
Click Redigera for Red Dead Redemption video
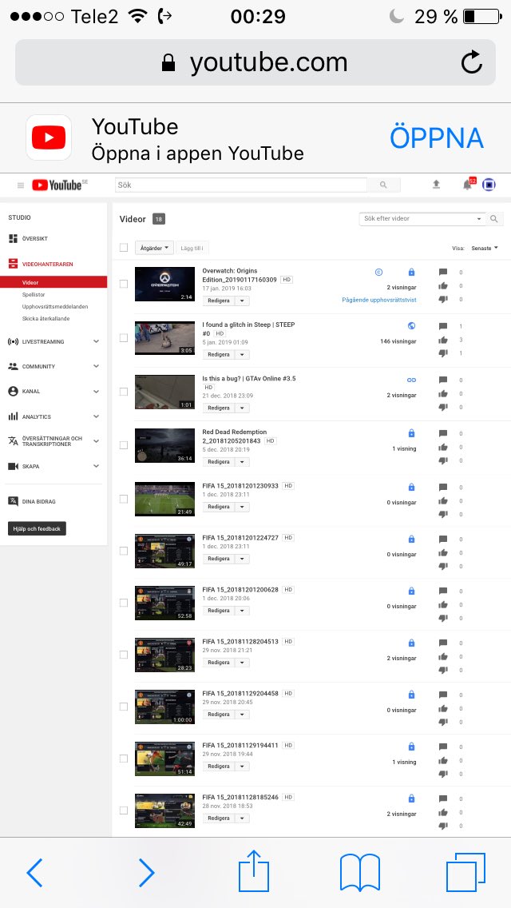click(x=219, y=462)
